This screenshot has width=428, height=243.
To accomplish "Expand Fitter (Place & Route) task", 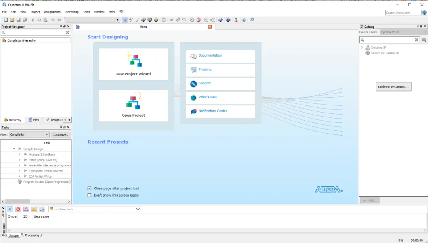I will [x=19, y=160].
